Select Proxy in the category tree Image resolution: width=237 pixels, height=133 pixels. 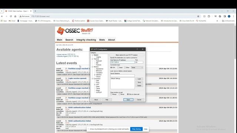[98, 83]
